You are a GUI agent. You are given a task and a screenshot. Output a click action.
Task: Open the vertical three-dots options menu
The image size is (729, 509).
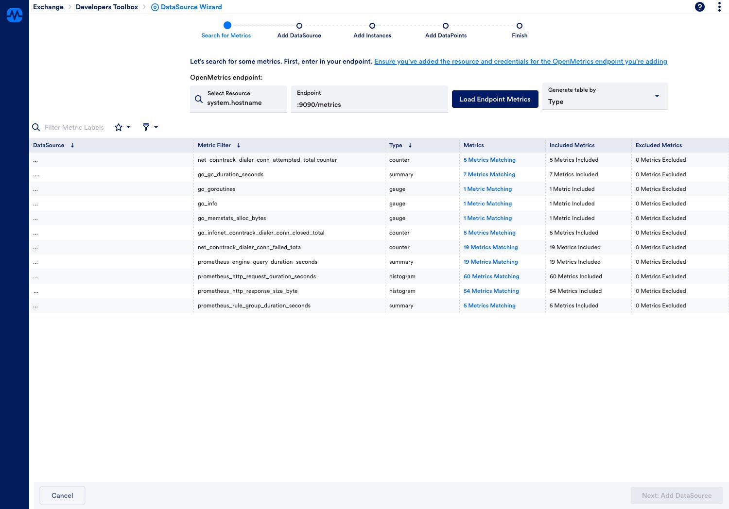coord(719,7)
